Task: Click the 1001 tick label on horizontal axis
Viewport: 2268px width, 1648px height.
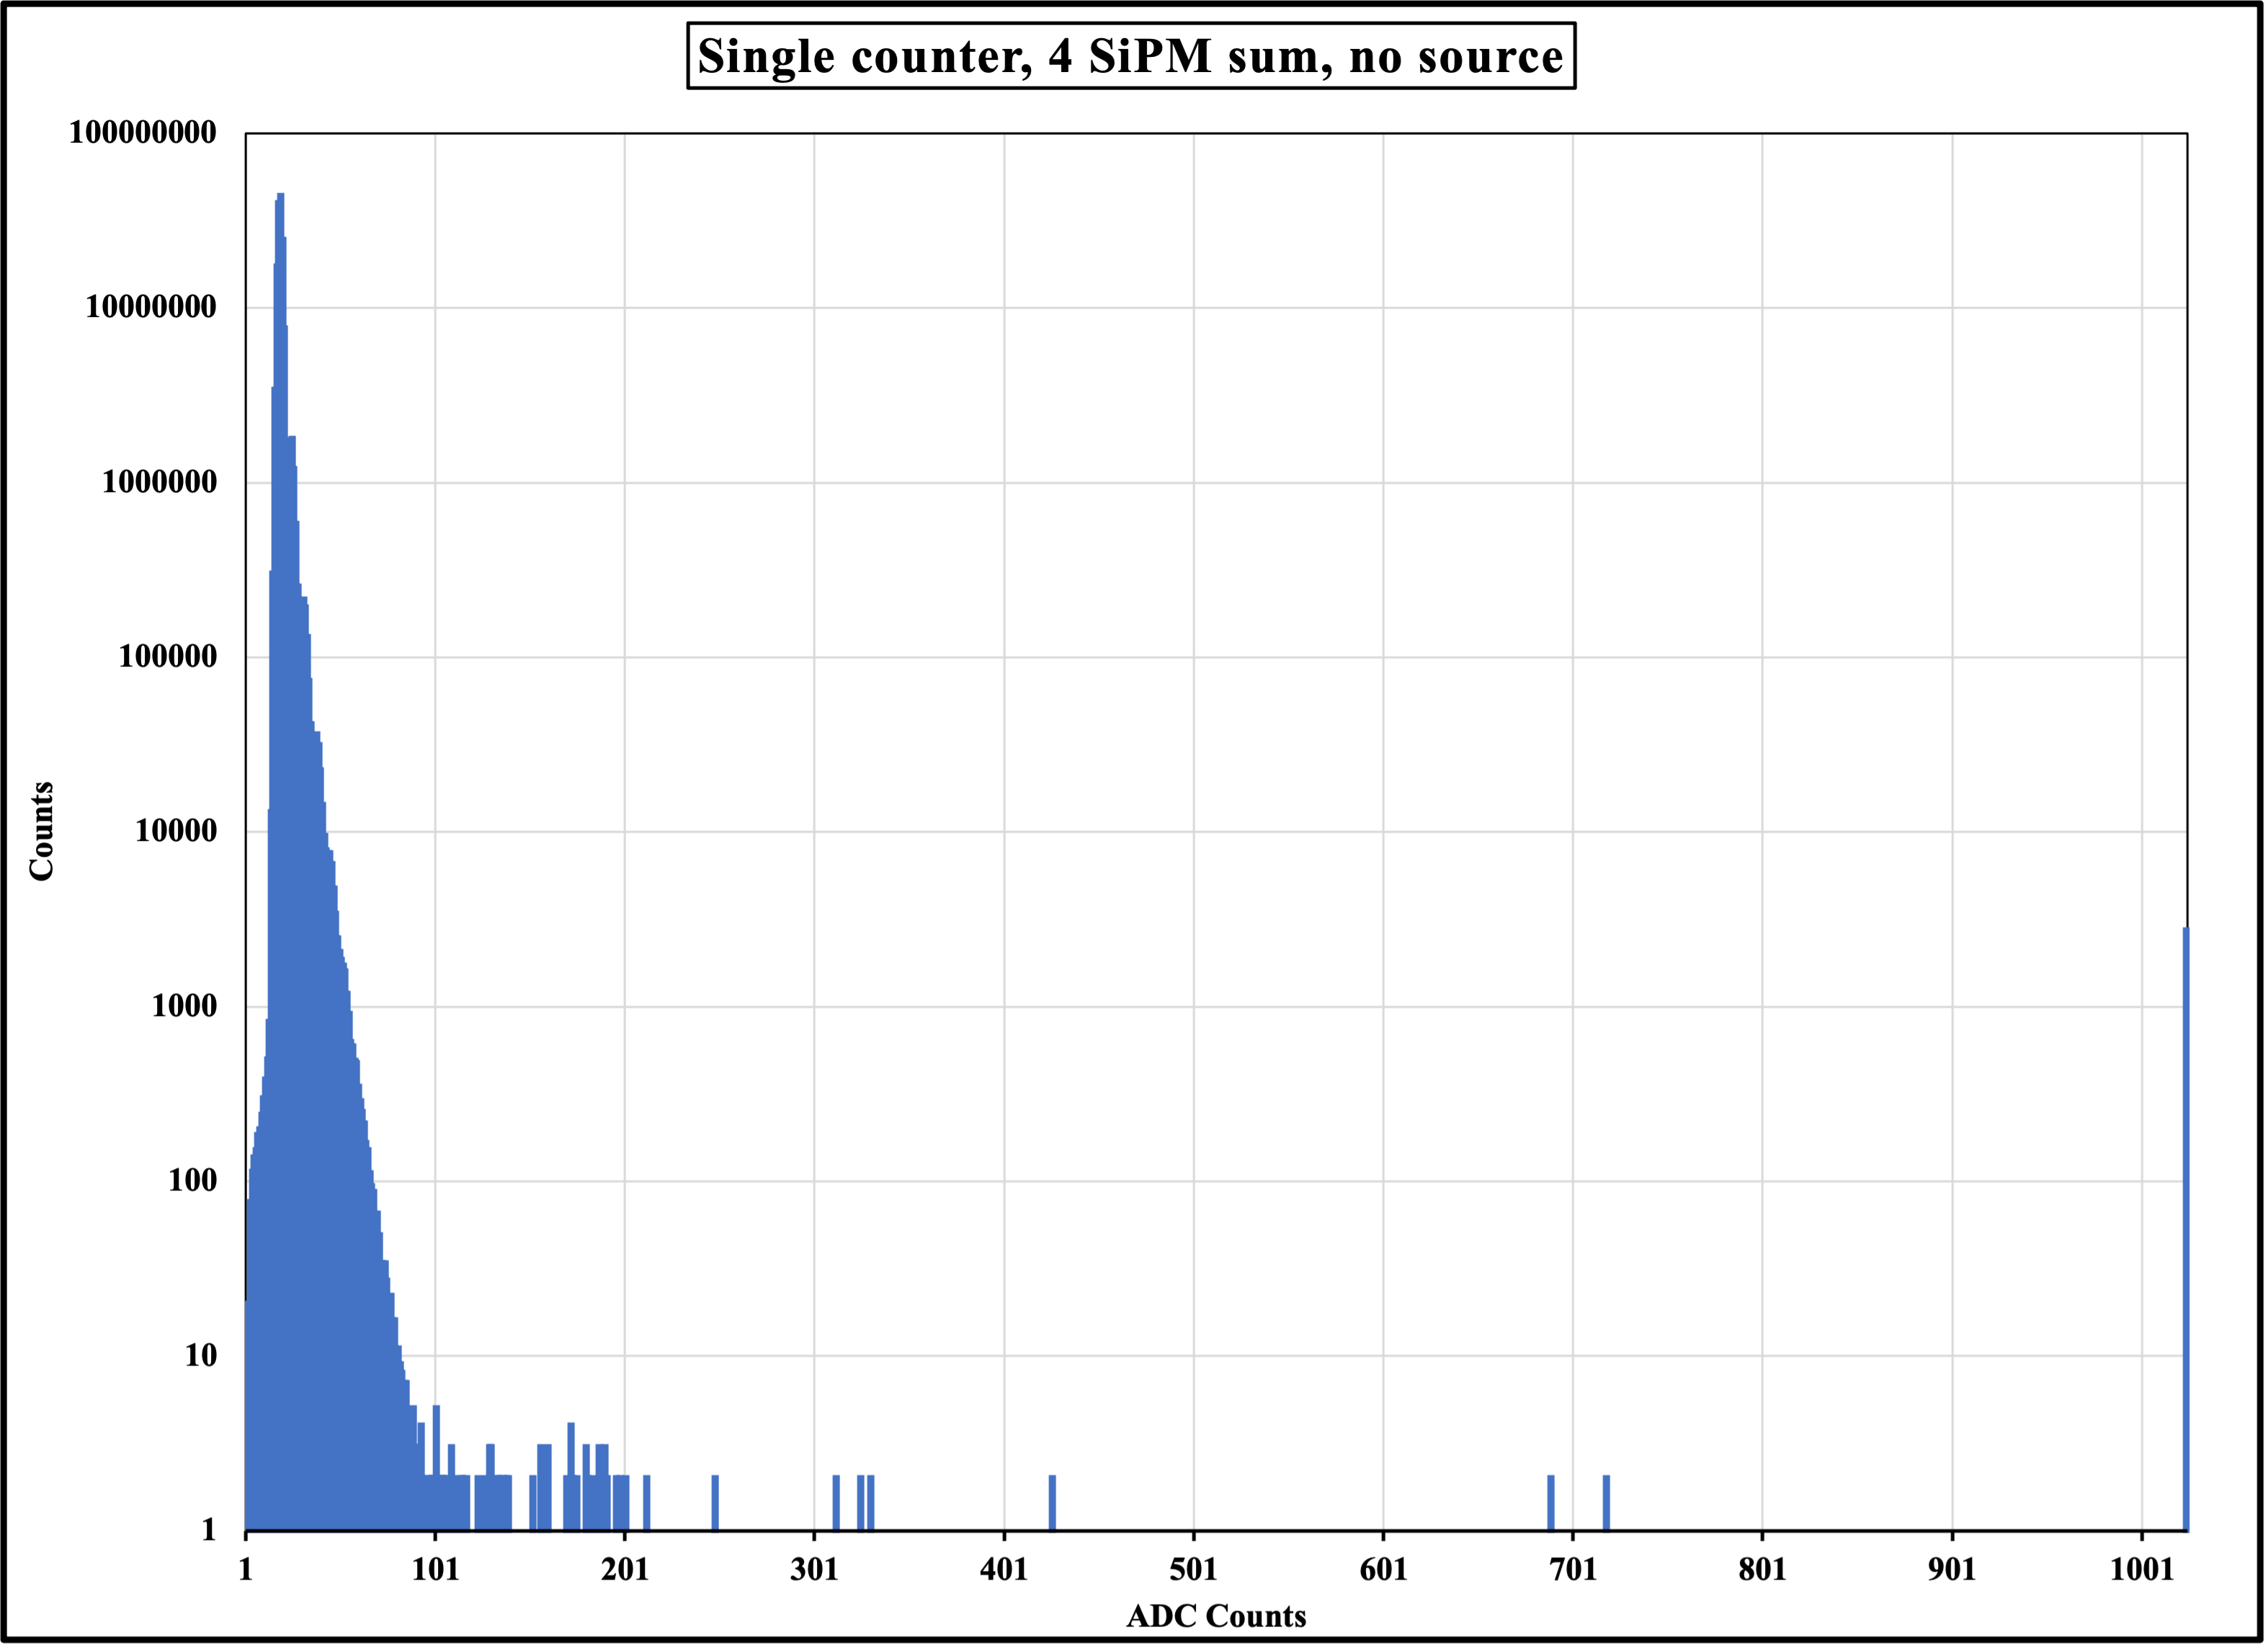Action: pos(2142,1569)
